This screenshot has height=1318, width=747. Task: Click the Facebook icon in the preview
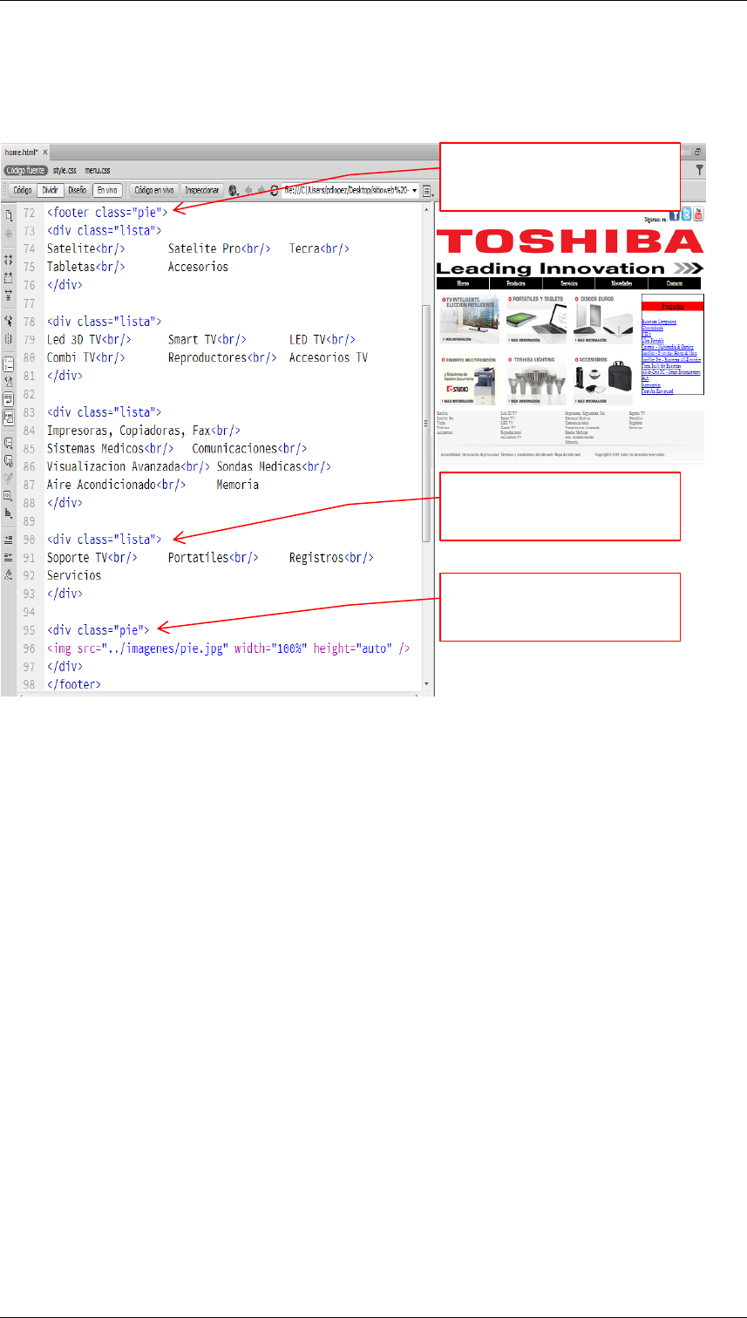[675, 214]
